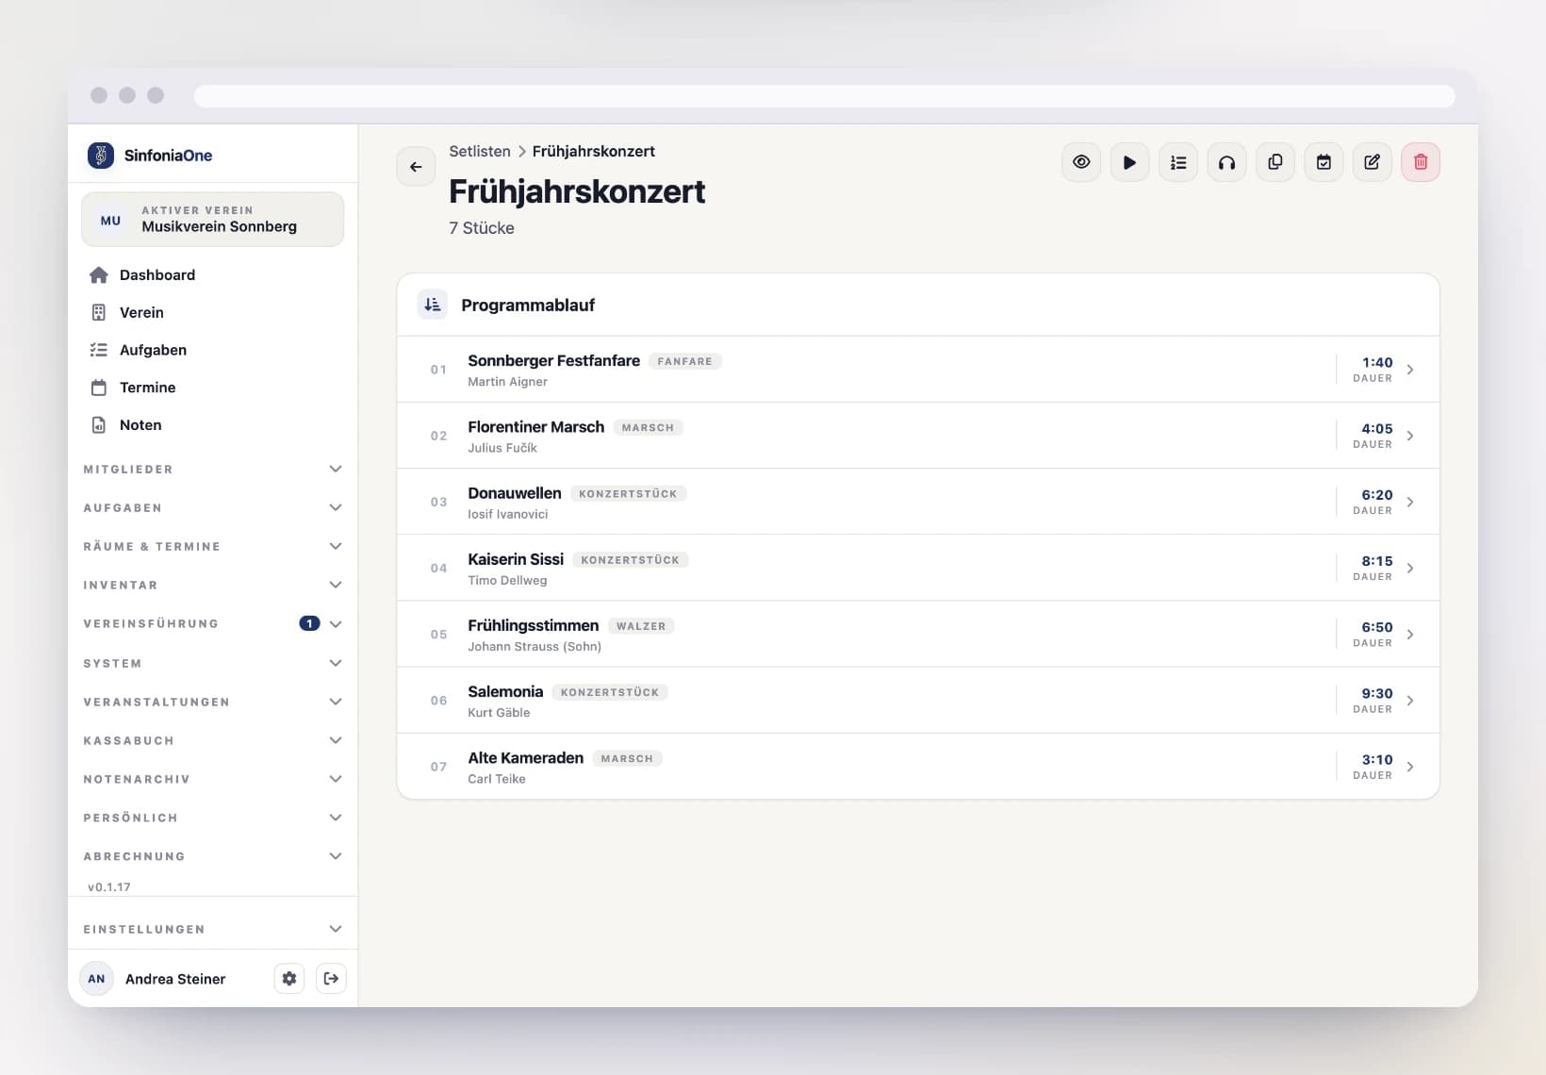Start the setlist with the play button
1546x1075 pixels.
point(1129,162)
